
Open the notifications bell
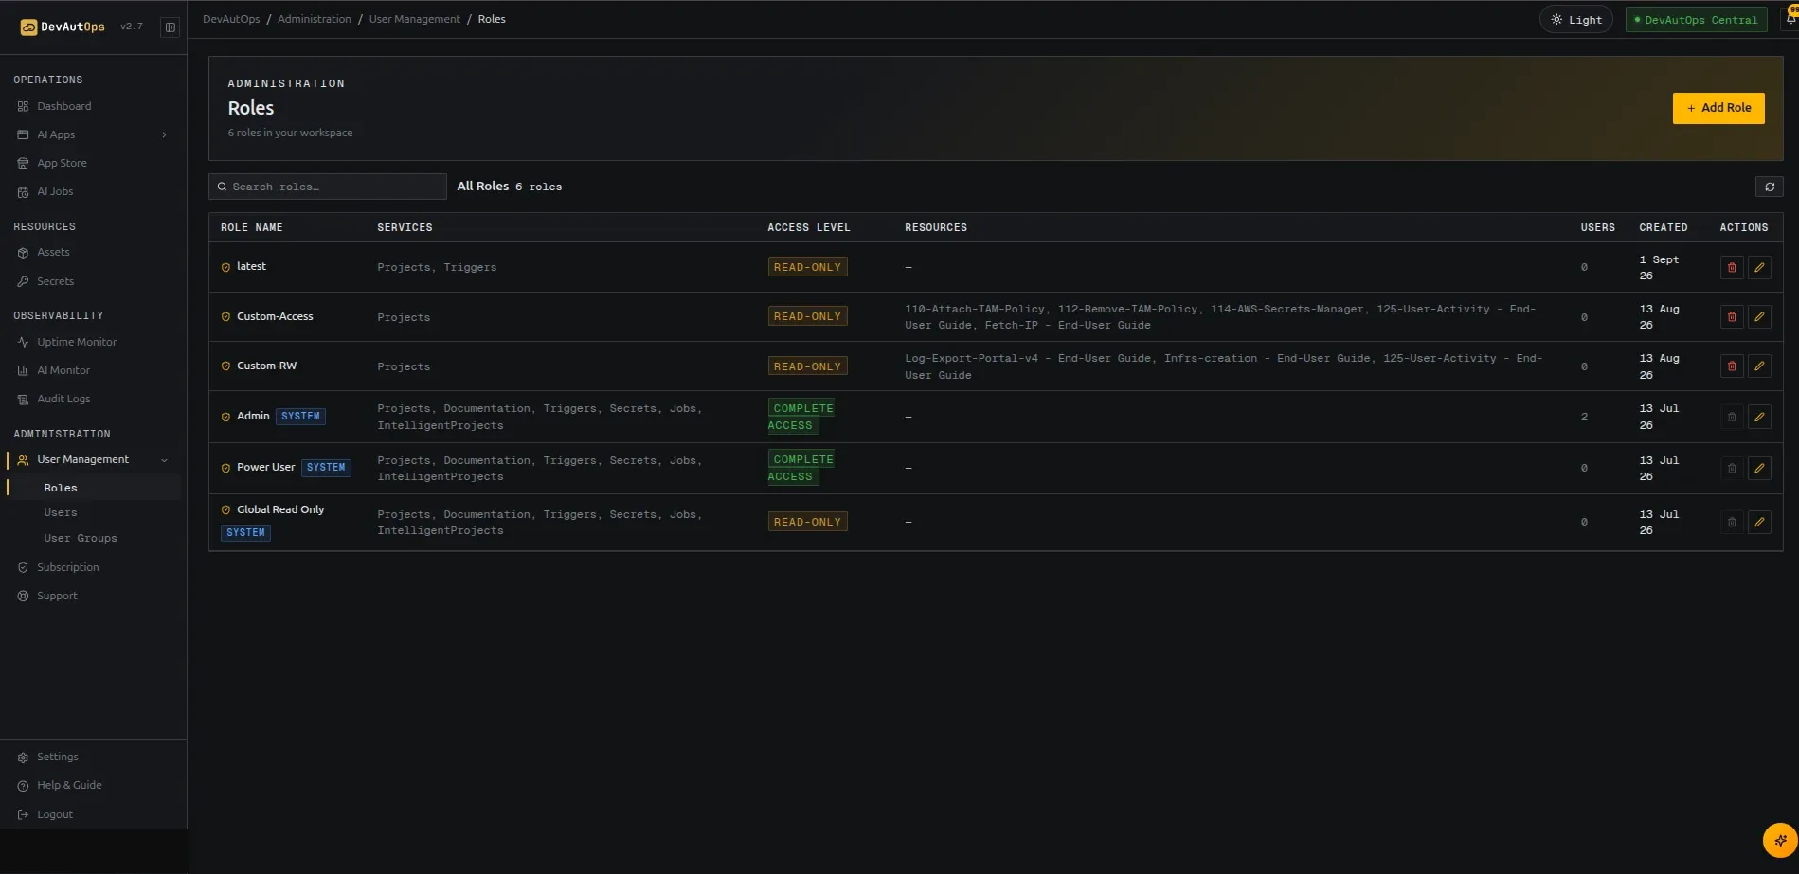click(1790, 19)
